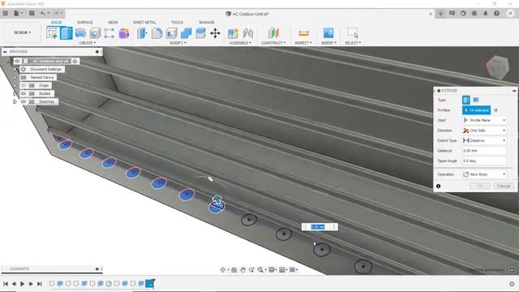Click OK in the Extrude dialog

click(x=480, y=186)
